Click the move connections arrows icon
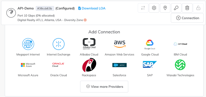Screen dimensions: 206x97 143,8
